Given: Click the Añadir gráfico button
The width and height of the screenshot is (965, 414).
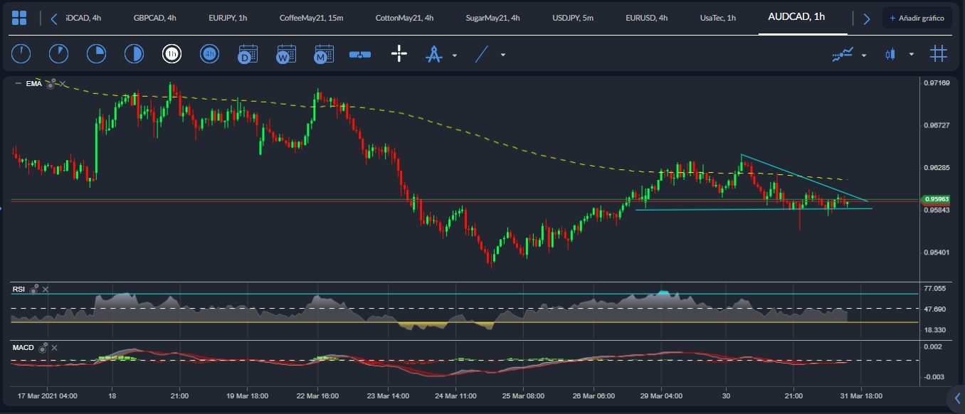Looking at the screenshot, I should click(x=917, y=18).
